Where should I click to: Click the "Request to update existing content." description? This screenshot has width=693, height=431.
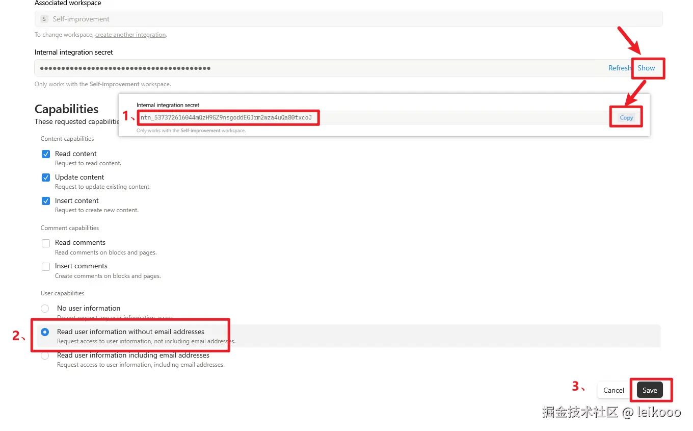(103, 187)
